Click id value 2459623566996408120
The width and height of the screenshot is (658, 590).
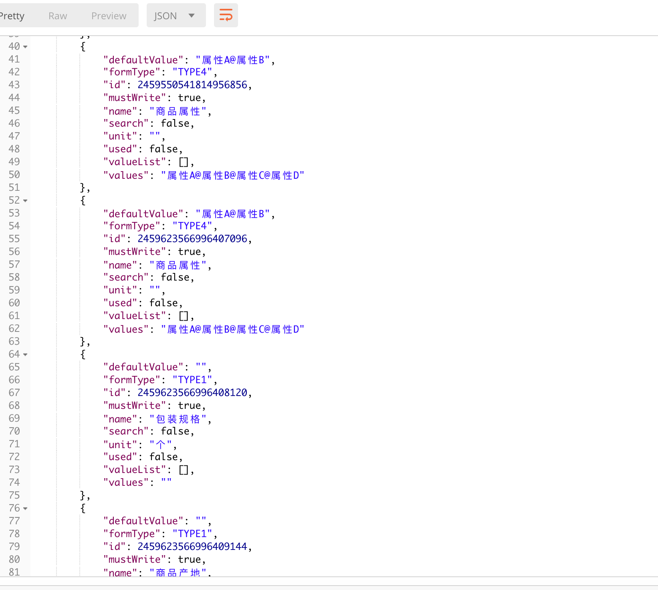coord(192,393)
